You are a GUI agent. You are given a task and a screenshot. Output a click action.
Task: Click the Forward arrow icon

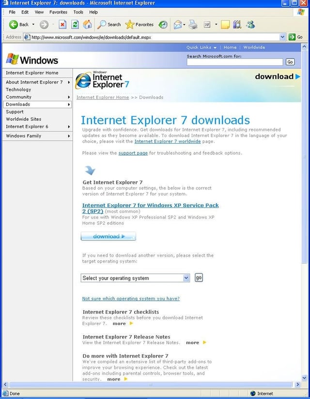44,25
